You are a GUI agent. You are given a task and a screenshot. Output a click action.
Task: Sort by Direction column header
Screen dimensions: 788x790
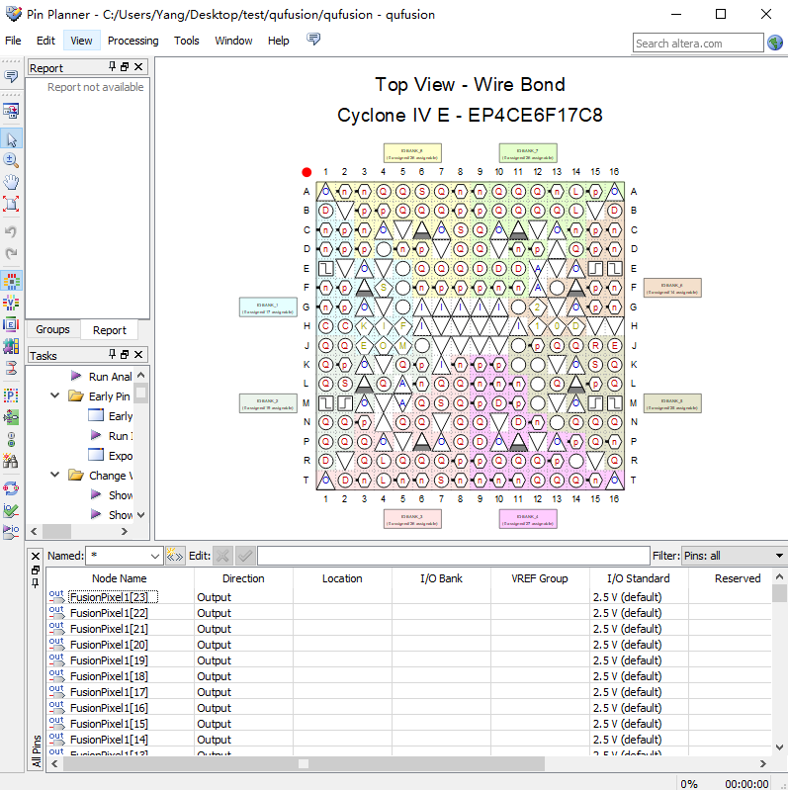[243, 578]
